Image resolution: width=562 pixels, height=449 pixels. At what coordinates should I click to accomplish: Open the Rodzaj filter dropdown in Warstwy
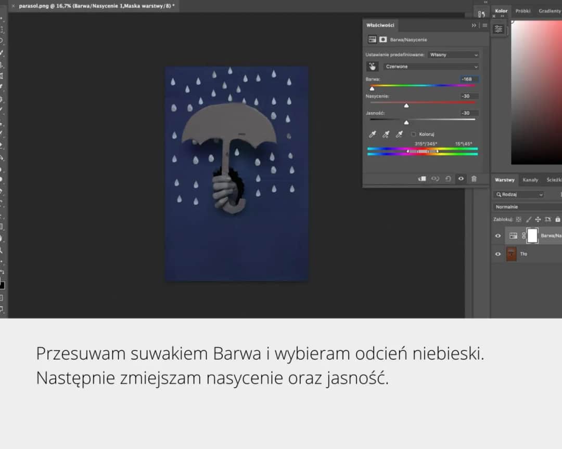click(519, 194)
